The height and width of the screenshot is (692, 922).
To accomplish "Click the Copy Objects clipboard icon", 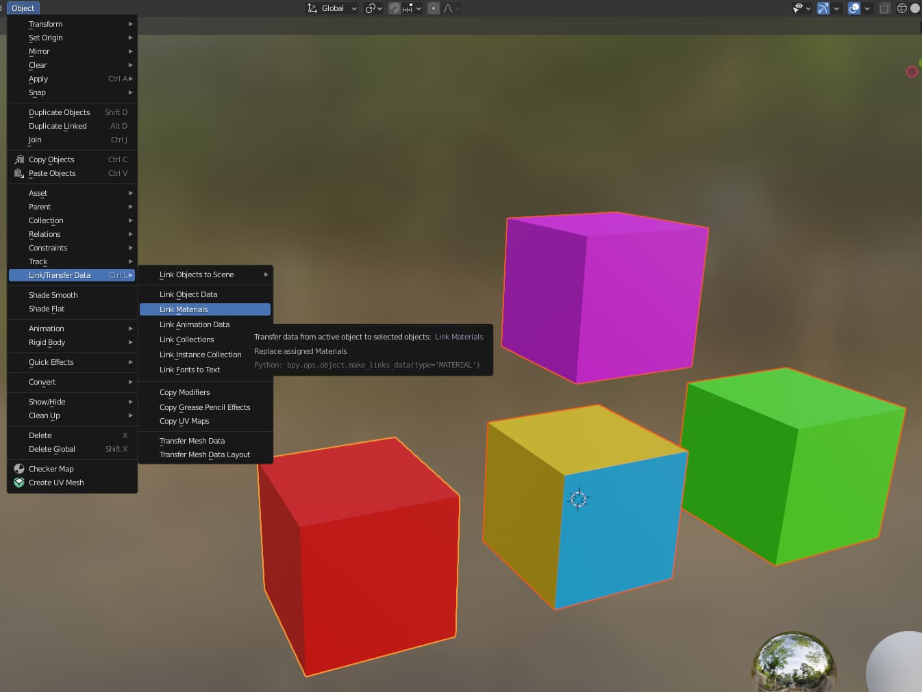I will click(19, 159).
